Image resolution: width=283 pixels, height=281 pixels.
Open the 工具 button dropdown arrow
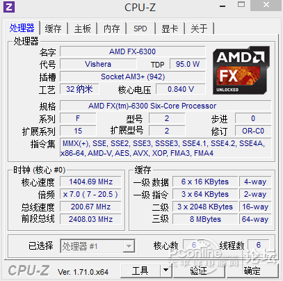[165, 271]
